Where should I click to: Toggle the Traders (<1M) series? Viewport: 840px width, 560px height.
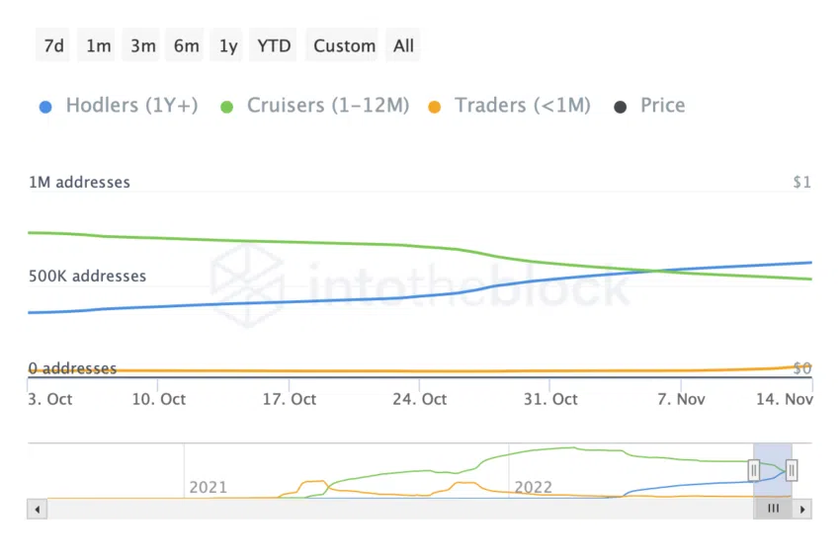click(522, 106)
